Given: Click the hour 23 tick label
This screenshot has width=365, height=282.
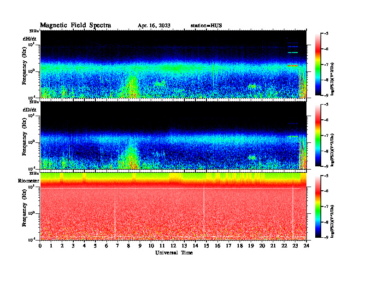Looking at the screenshot, I should click(x=295, y=246).
